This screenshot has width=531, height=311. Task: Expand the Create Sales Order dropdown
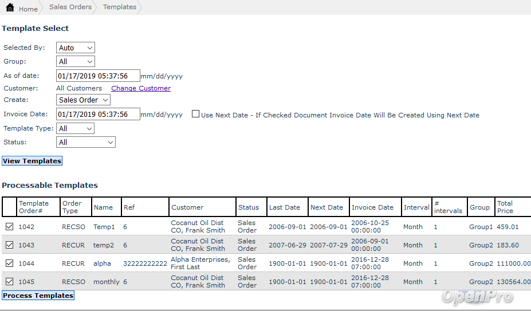[83, 100]
